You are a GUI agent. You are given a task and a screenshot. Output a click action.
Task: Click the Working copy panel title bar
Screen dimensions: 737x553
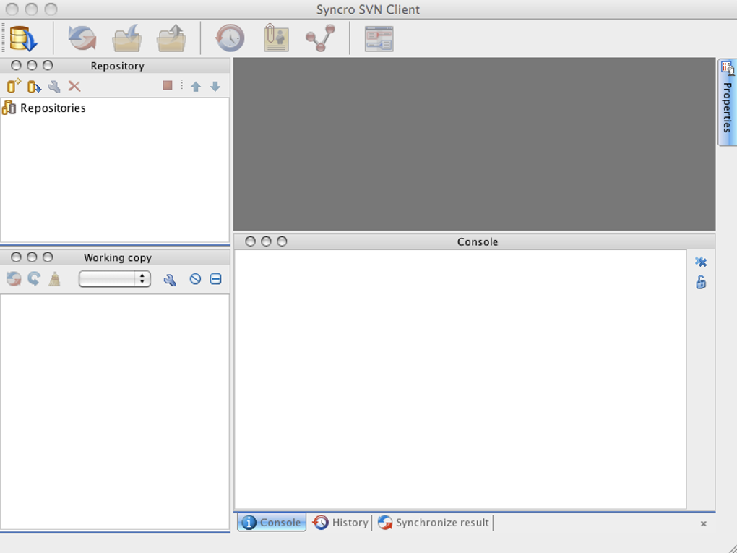pyautogui.click(x=115, y=257)
